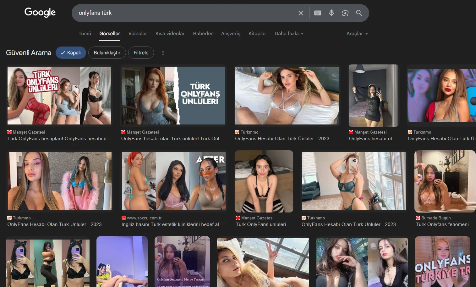
Task: Open Bursada Bugün 'Türk Onlyfans fenomeni' link
Action: pos(444,224)
